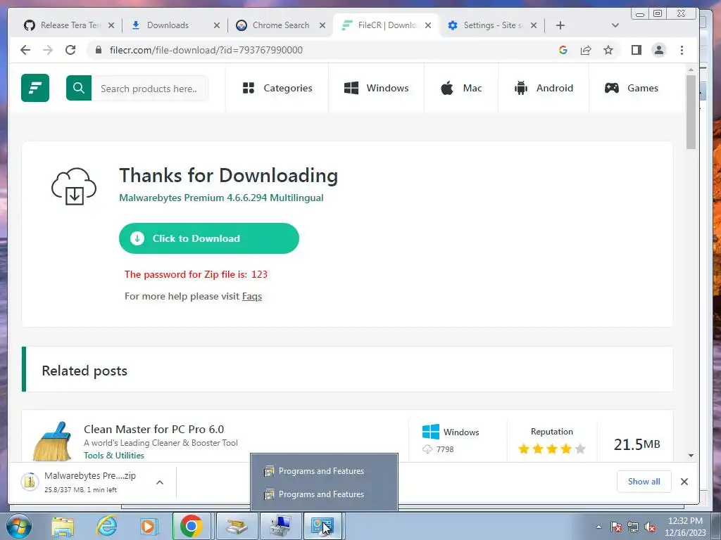Screen dimensions: 721x540
Task: Click the vertical scrollbar thumb
Action: (x=691, y=112)
